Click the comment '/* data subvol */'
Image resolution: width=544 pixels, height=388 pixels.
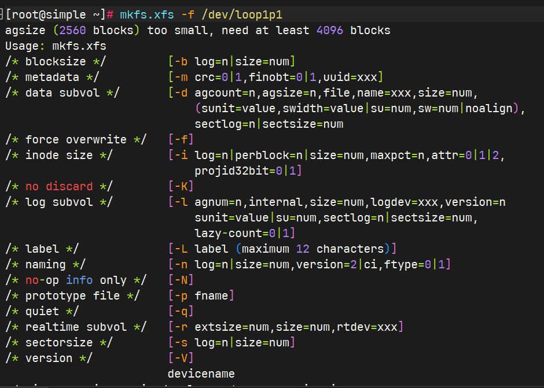63,93
